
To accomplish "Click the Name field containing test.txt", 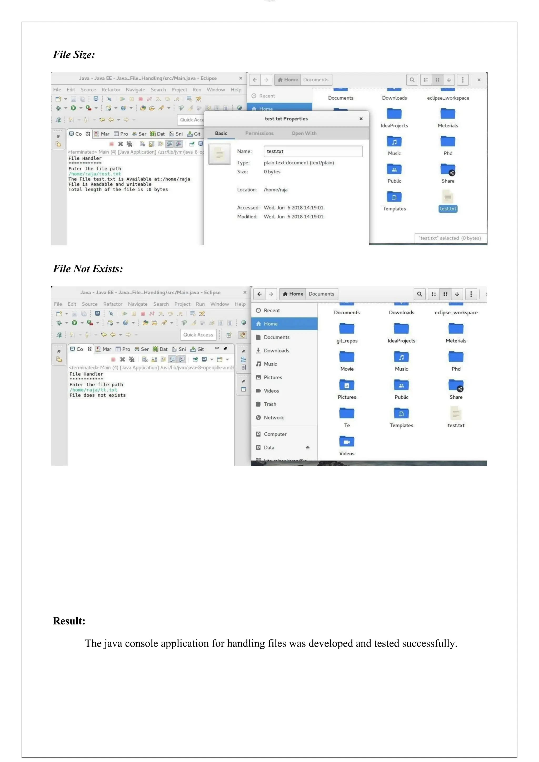I will (x=313, y=151).
